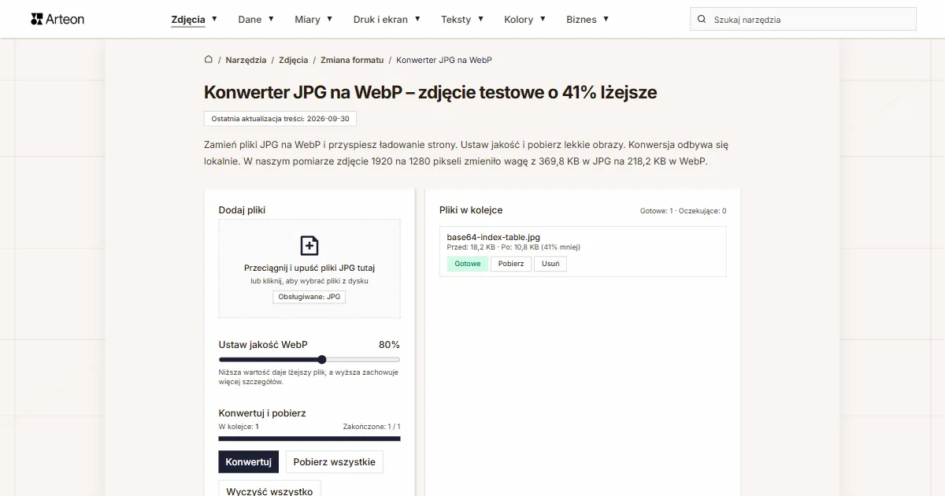Expand the Teksty dropdown arrow

click(480, 19)
